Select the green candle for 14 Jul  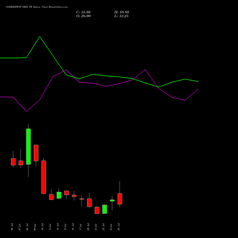[x=59, y=195]
